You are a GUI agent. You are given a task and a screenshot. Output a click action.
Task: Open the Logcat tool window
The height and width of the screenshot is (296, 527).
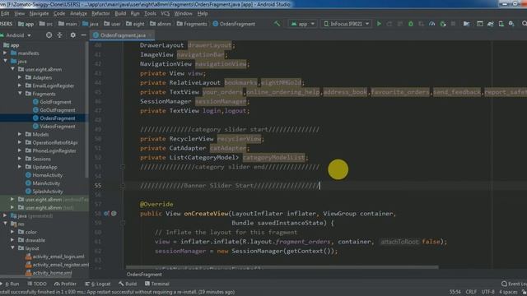(x=98, y=284)
